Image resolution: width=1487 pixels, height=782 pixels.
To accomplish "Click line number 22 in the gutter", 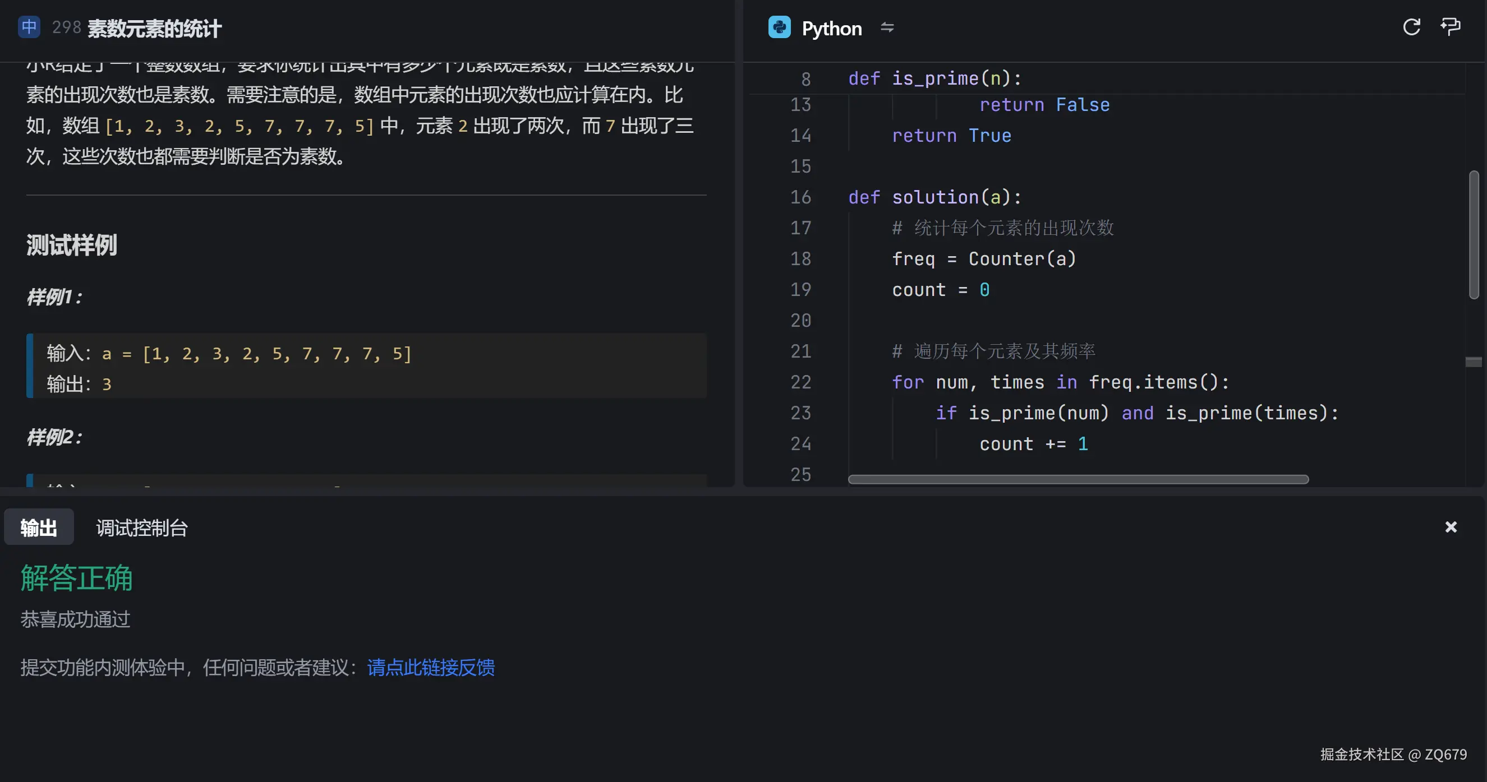I will coord(800,382).
